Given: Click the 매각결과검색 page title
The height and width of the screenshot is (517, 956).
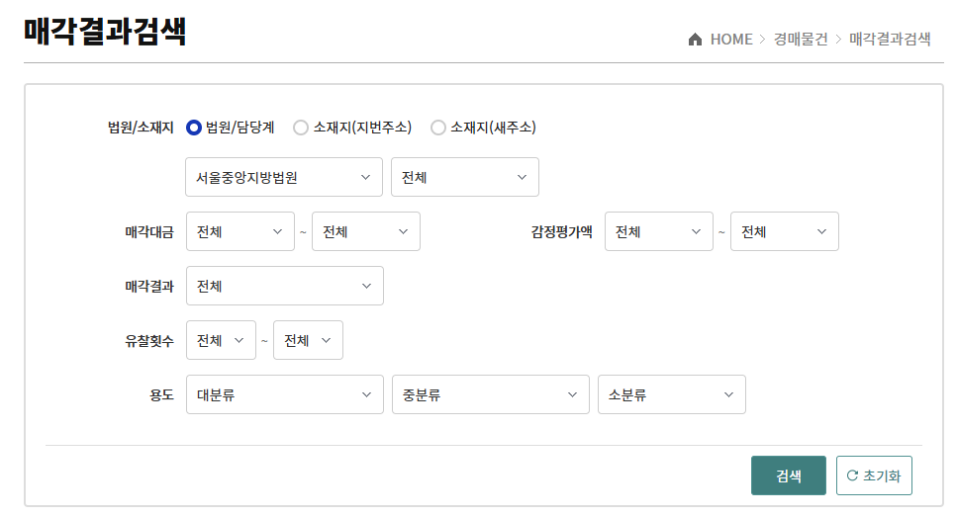Looking at the screenshot, I should point(105,32).
